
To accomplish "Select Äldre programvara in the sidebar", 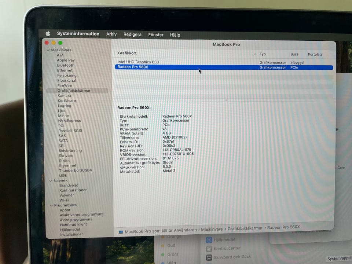I will [76, 220].
